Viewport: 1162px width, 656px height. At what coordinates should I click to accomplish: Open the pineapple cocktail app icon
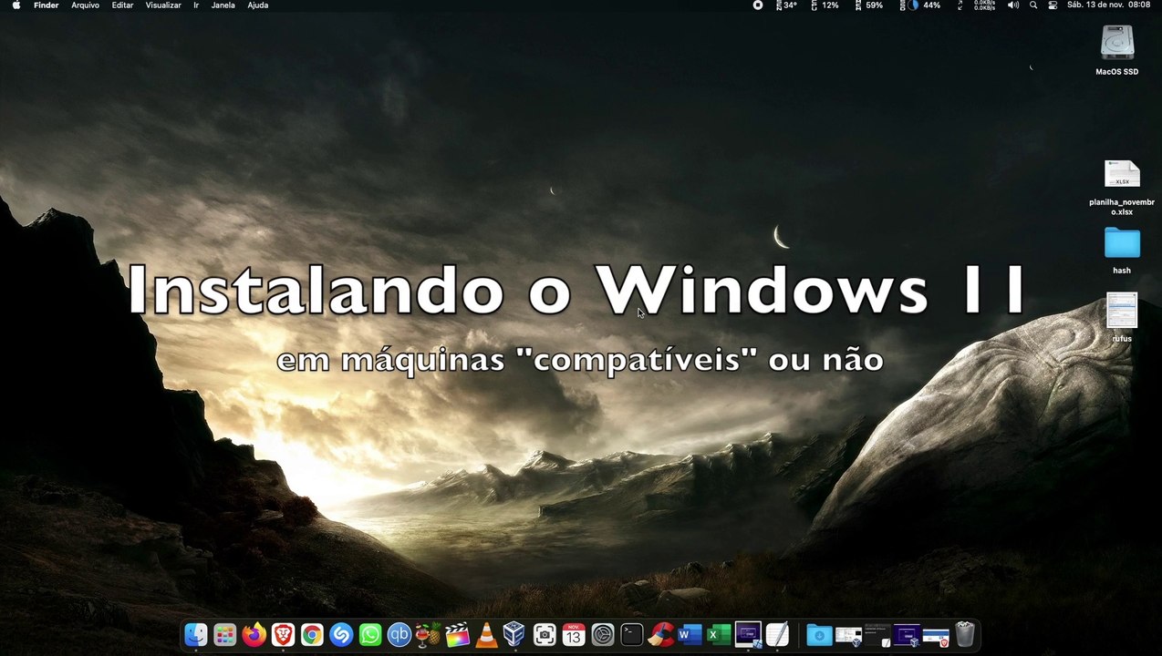click(428, 634)
